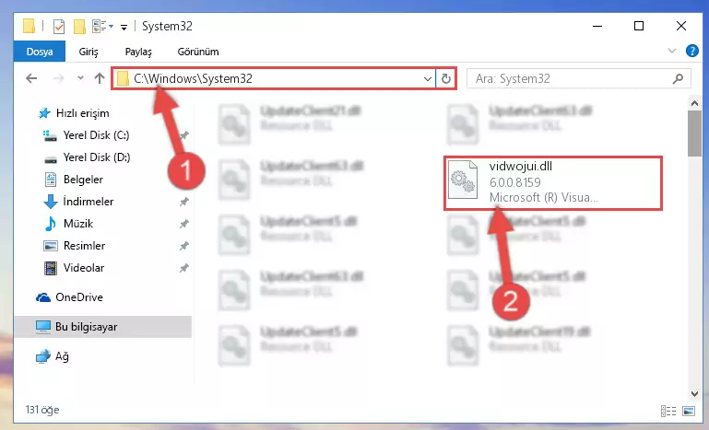Open the blue help question mark

[x=691, y=51]
